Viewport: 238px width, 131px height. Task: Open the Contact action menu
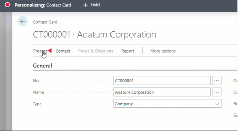click(x=63, y=51)
